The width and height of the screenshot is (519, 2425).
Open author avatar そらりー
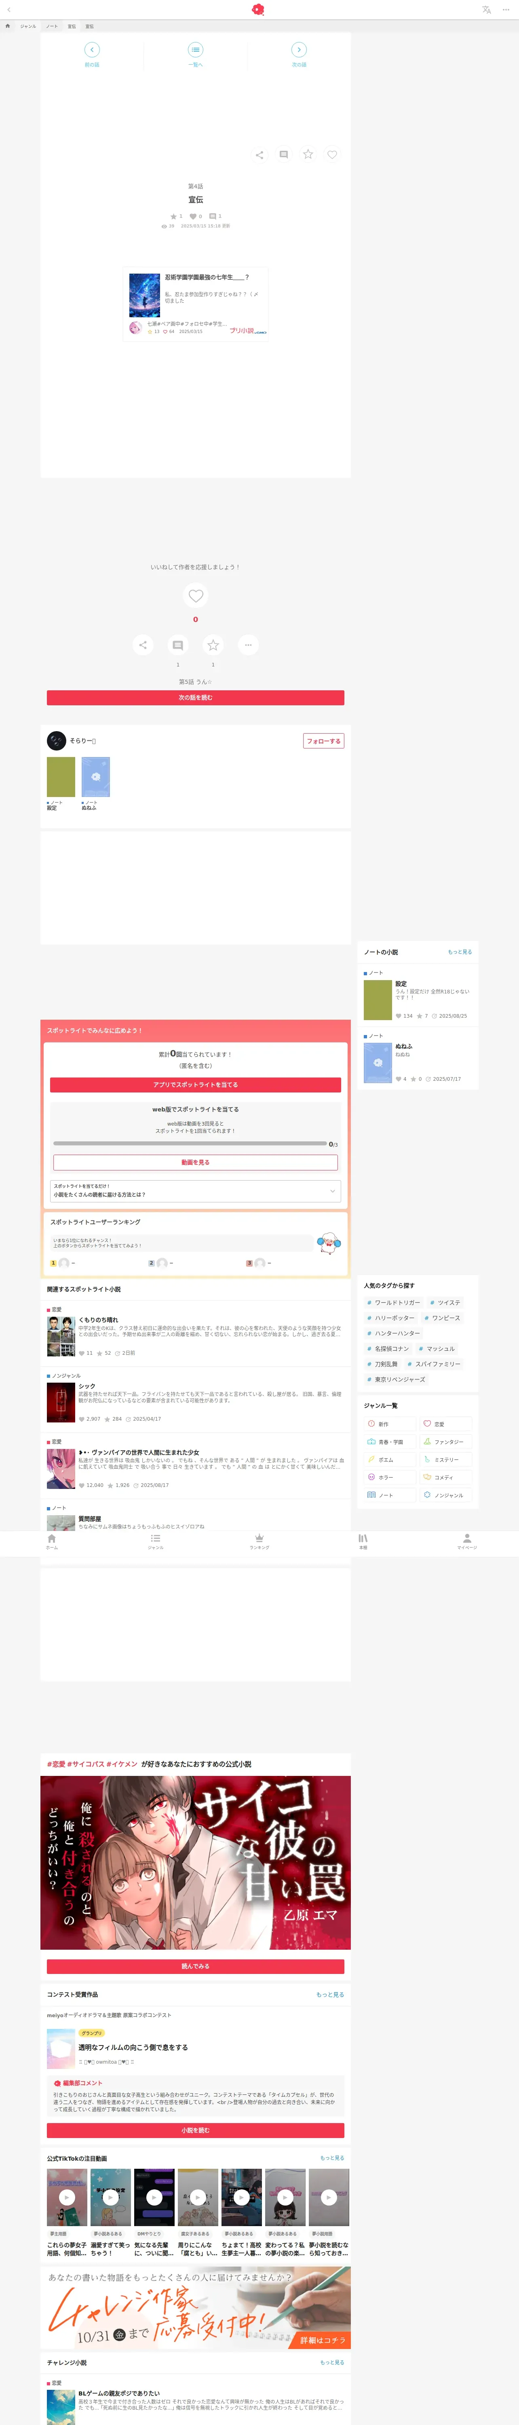[57, 741]
